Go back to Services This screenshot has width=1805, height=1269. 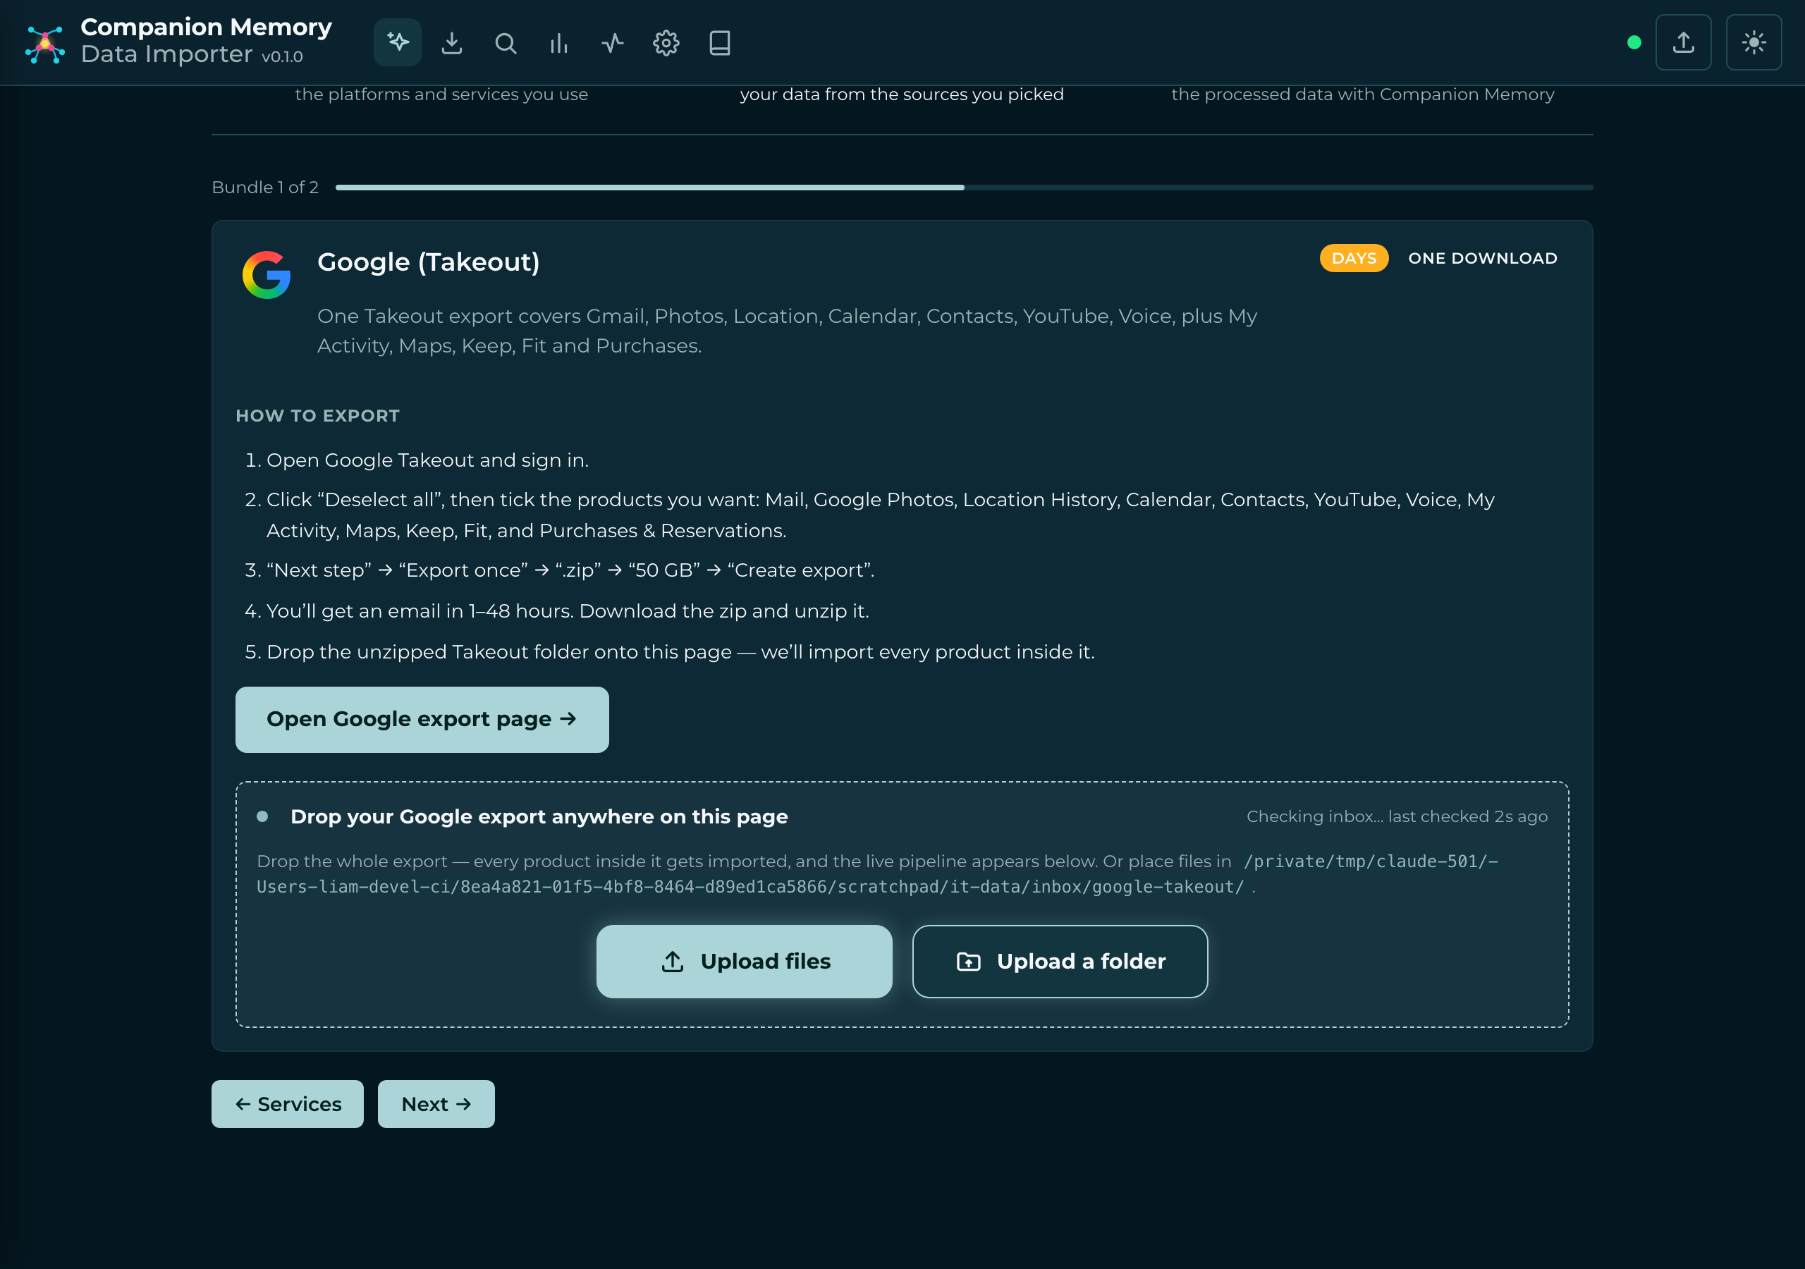point(288,1104)
